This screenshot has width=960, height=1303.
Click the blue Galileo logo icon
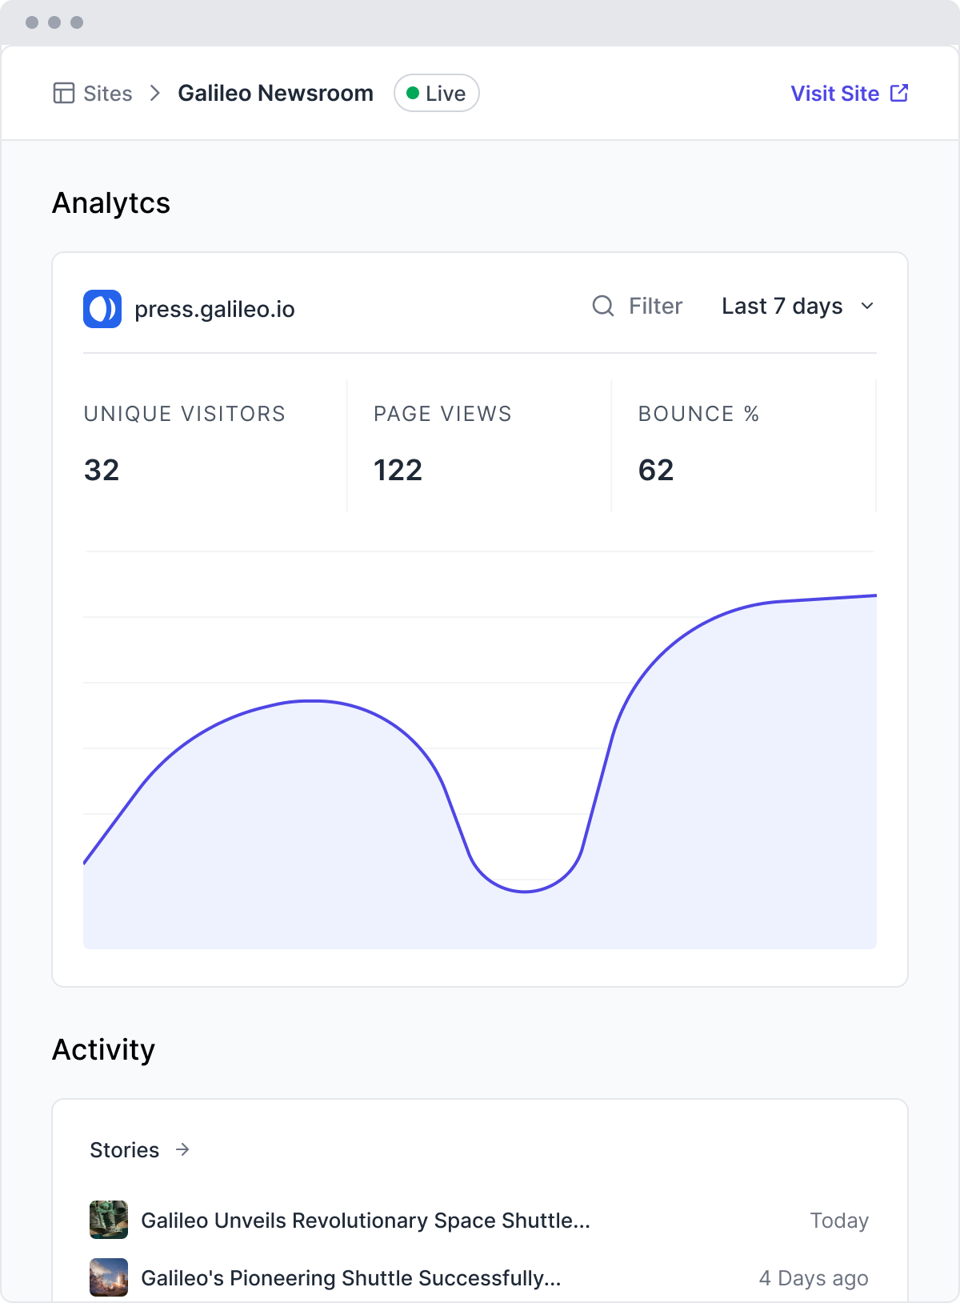click(102, 309)
